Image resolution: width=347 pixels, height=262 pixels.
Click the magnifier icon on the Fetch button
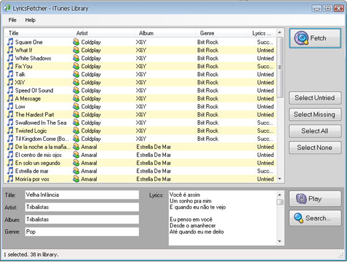click(301, 39)
